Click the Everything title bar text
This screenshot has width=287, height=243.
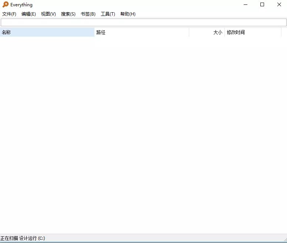tap(21, 5)
